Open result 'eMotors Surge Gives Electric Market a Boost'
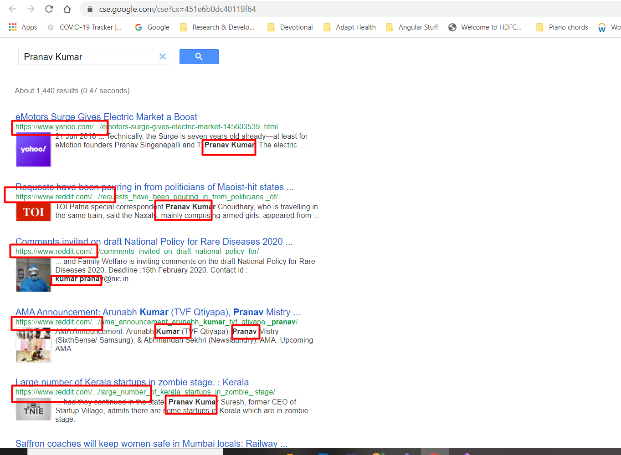 click(106, 117)
